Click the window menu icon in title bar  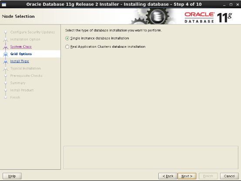[4, 4]
